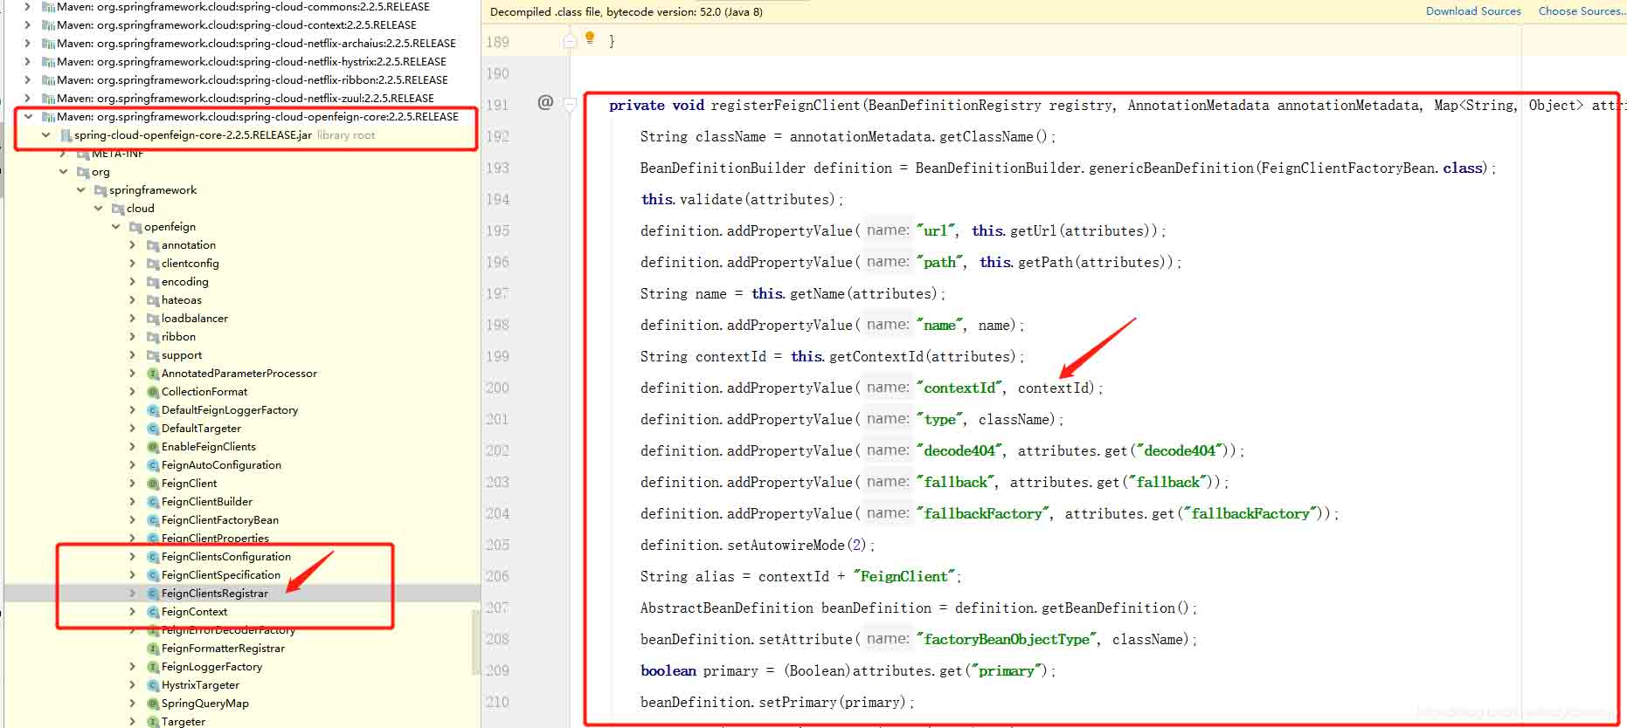The image size is (1627, 728).
Task: Click the fold toggle on line 191
Action: point(571,104)
